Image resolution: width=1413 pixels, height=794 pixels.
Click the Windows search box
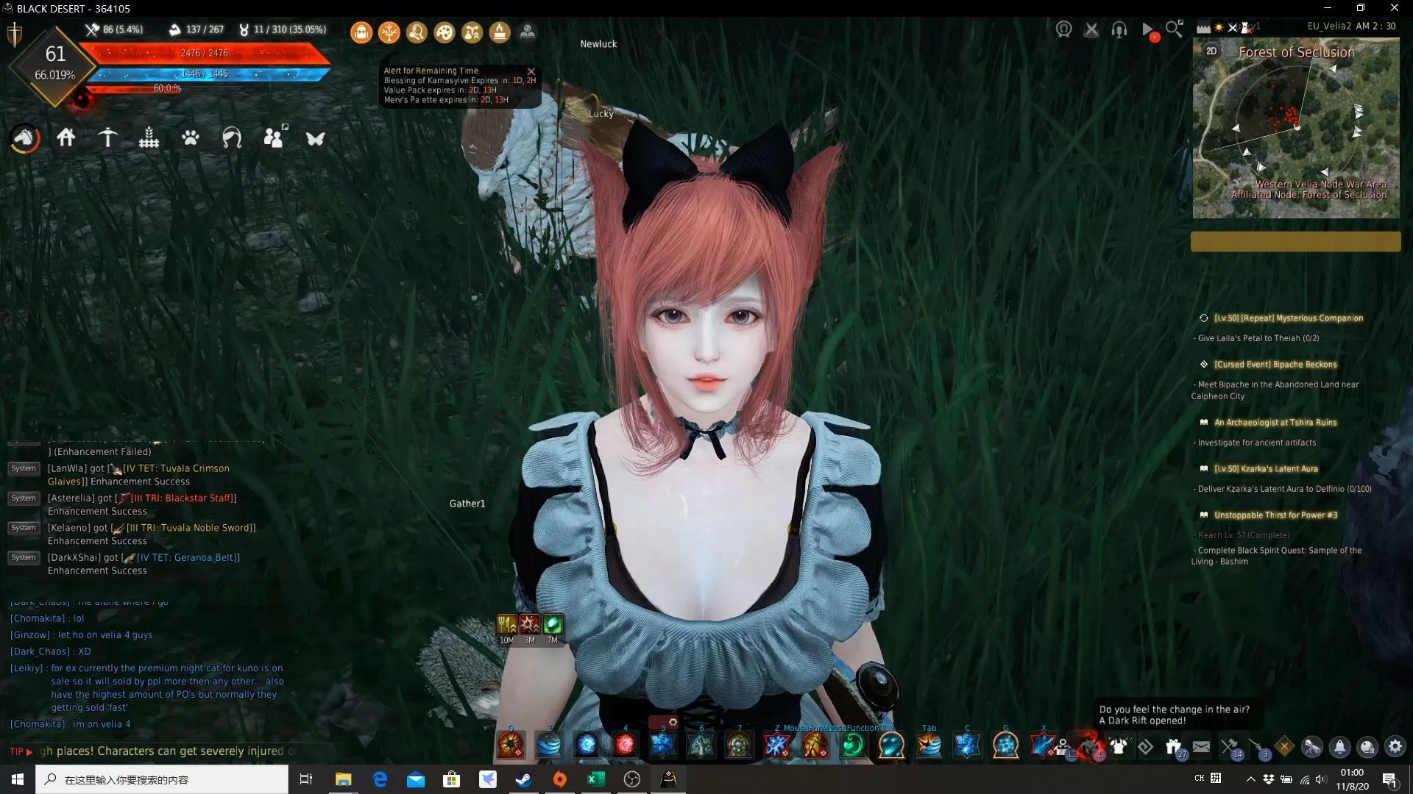pyautogui.click(x=162, y=779)
